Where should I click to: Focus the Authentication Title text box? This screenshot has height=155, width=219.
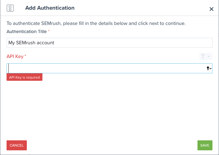click(109, 43)
